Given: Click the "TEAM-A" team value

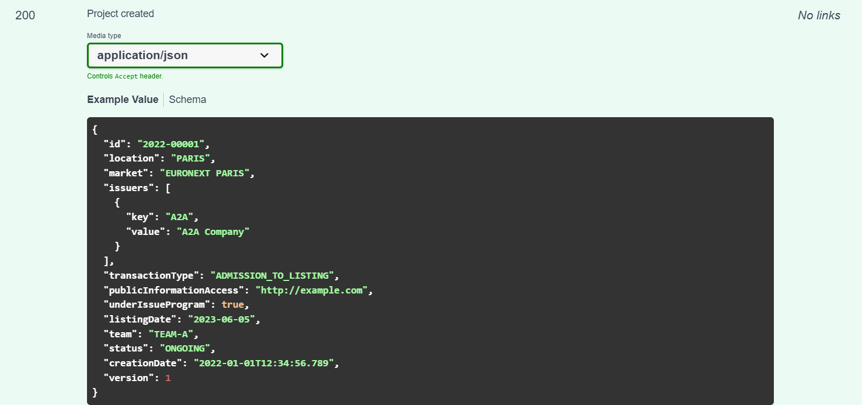Looking at the screenshot, I should 171,334.
